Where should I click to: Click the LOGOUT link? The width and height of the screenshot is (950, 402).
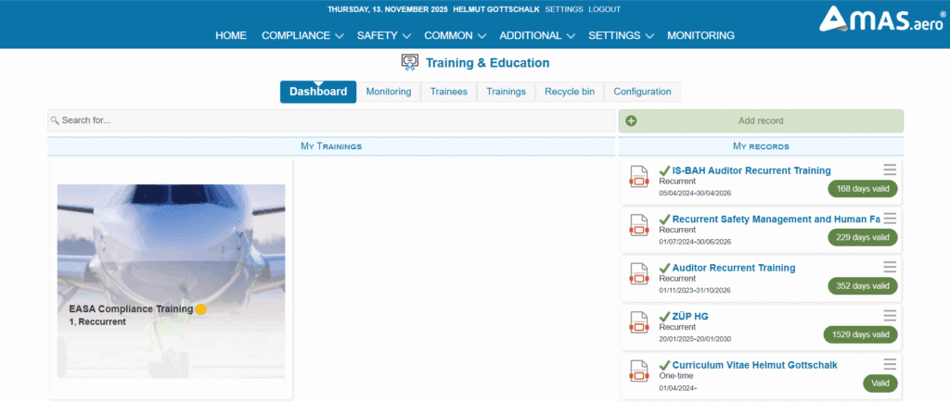[604, 9]
